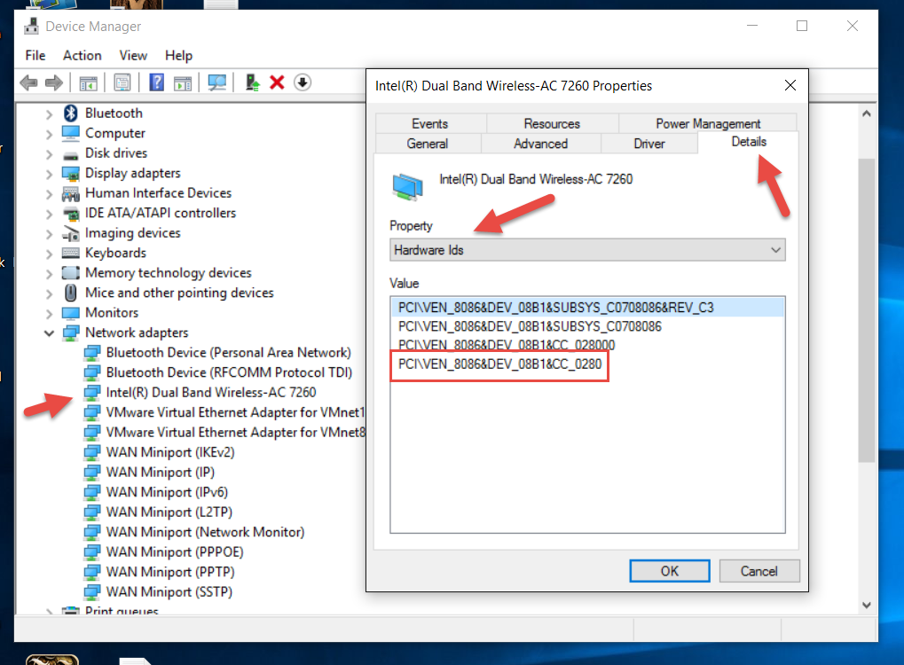
Task: Click the Cancel button
Action: pos(759,570)
